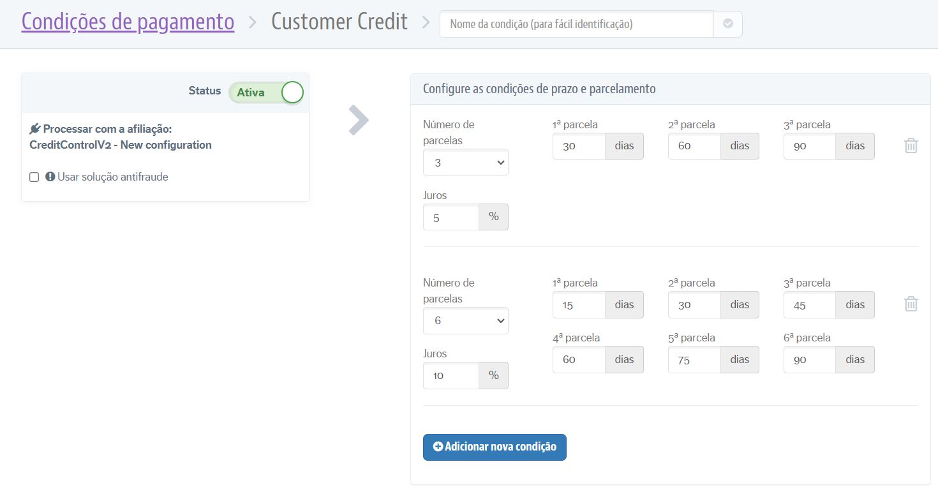Toggle the Status switch from Ativa
The image size is (938, 492).
coord(292,91)
